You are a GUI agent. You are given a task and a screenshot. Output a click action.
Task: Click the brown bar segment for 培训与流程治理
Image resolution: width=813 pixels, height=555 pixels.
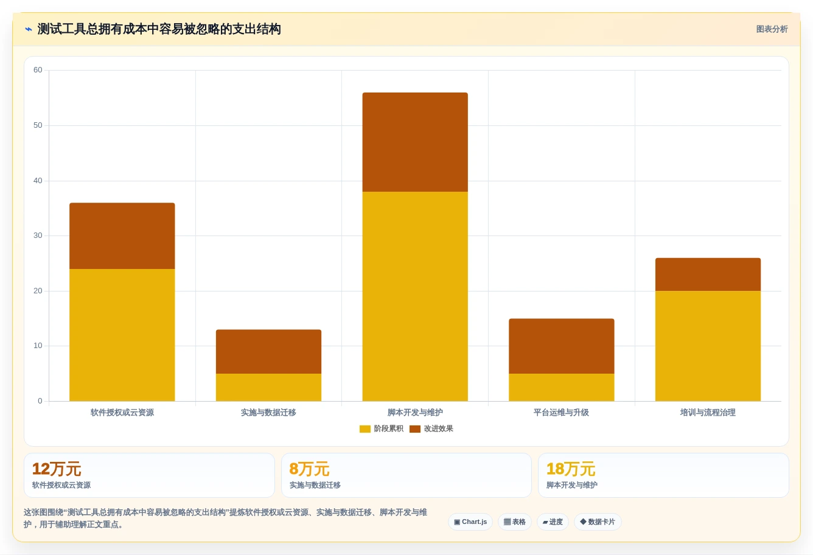point(708,274)
